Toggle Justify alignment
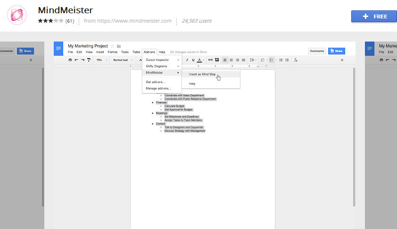The width and height of the screenshot is (397, 229). coord(244,60)
